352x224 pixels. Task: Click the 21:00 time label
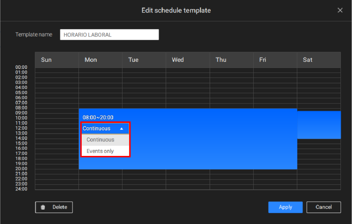(21, 174)
